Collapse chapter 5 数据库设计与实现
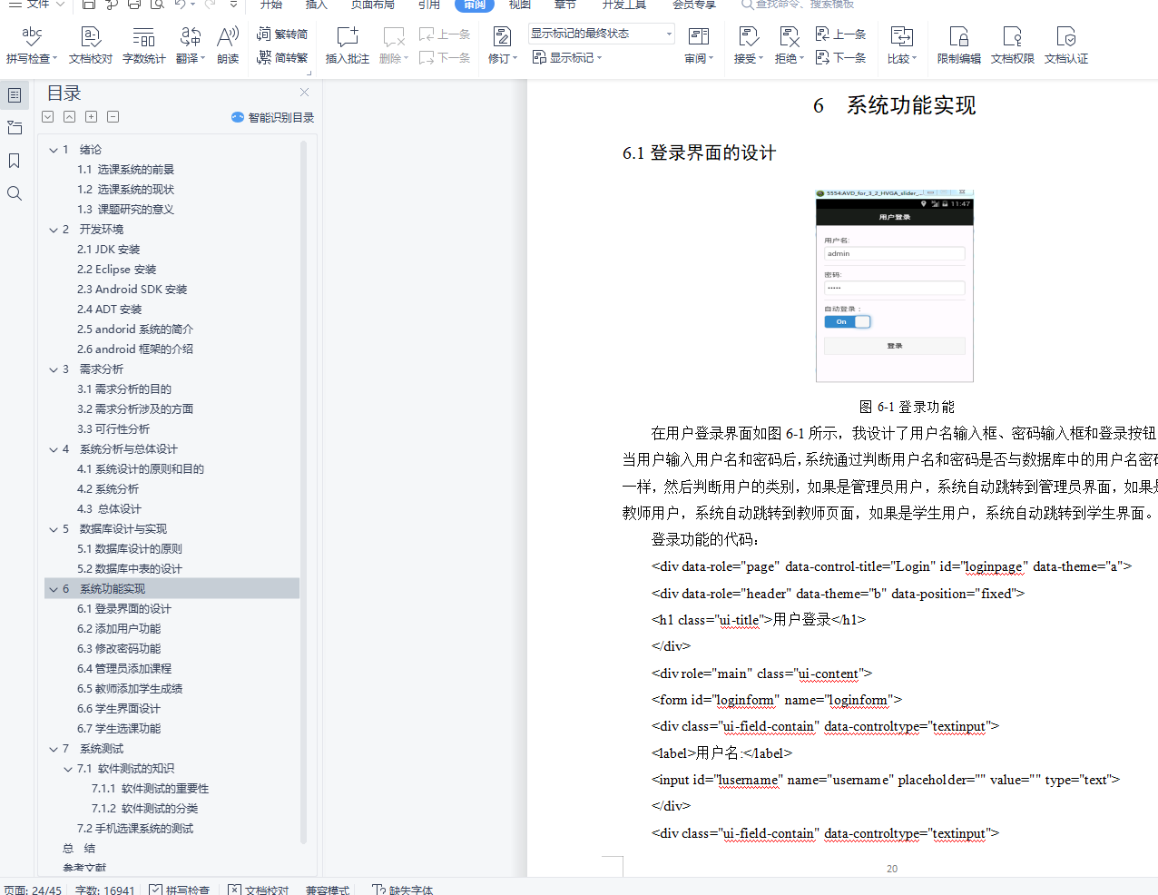1158x895 pixels. [54, 529]
